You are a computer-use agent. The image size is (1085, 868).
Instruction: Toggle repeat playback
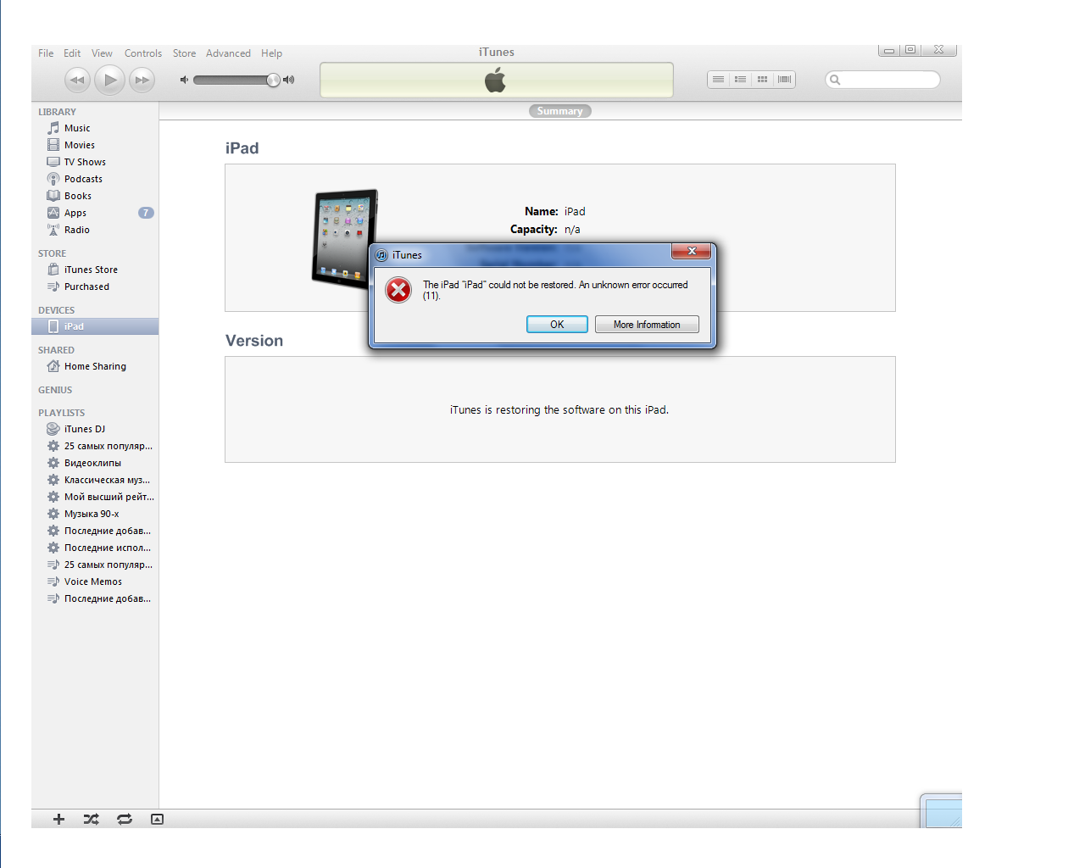pyautogui.click(x=125, y=819)
